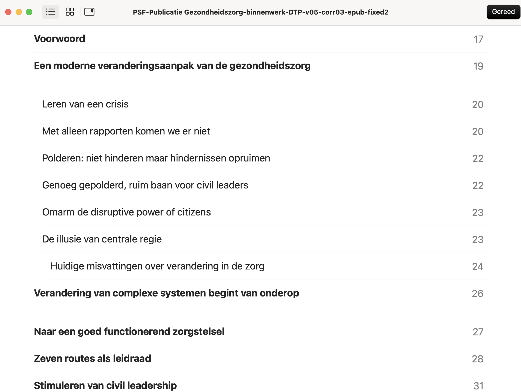Jump to Leren van een crisis
The width and height of the screenshot is (521, 392).
85,104
